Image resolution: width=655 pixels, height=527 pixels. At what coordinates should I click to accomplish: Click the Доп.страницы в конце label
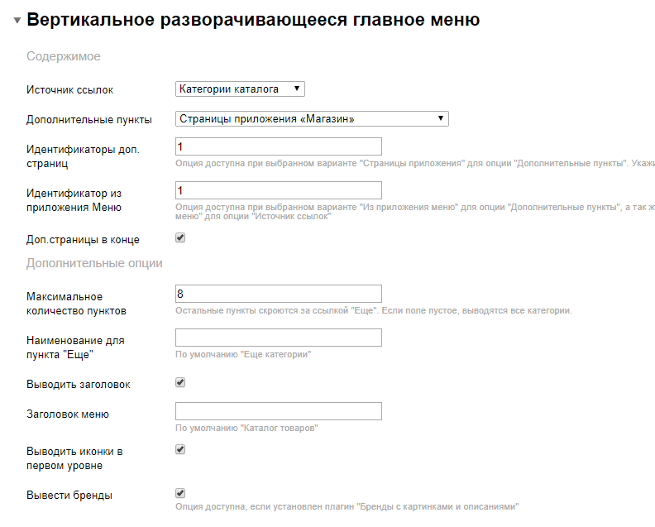(83, 240)
